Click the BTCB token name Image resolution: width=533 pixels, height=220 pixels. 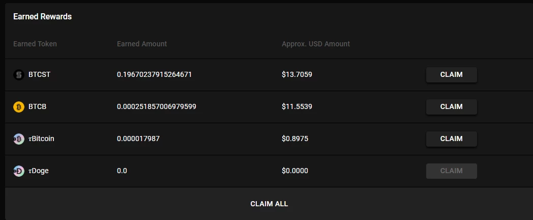[x=38, y=106]
